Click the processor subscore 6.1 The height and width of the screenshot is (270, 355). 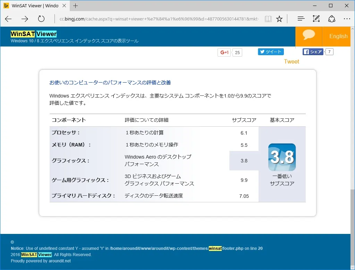pyautogui.click(x=244, y=133)
